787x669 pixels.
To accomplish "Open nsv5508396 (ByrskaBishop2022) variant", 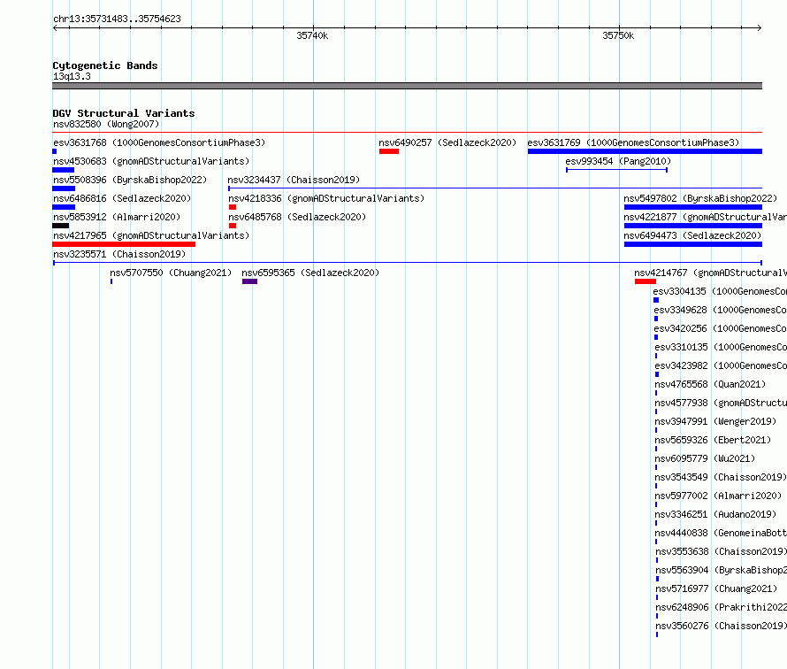I will (130, 180).
